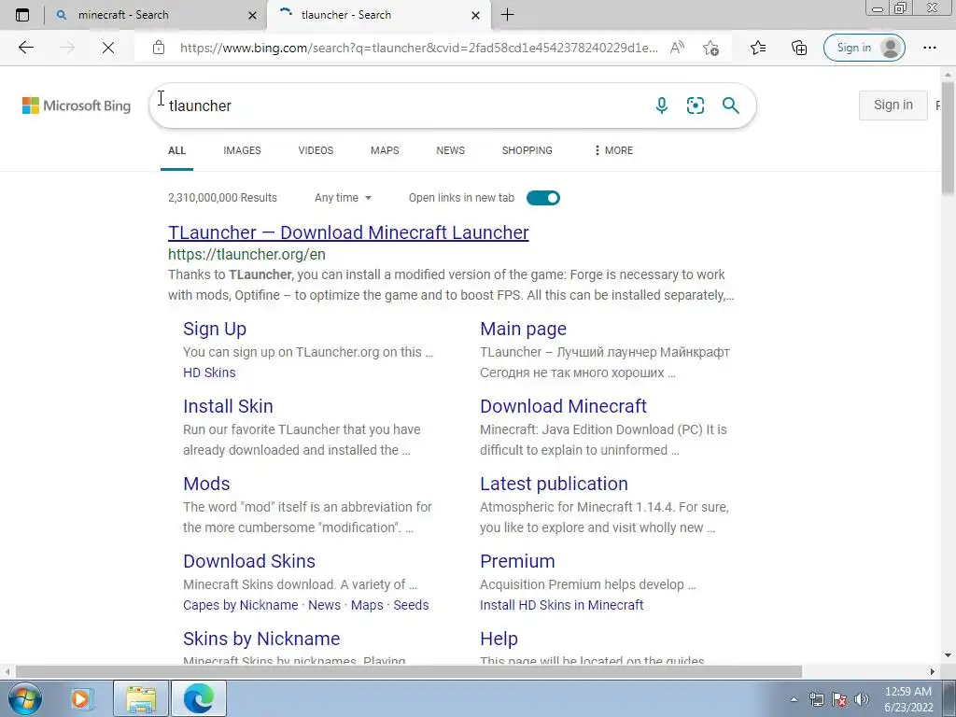Open the HD Skins link
The width and height of the screenshot is (956, 717).
tap(209, 373)
